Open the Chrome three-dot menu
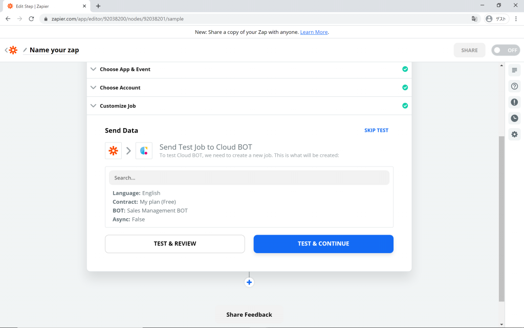The height and width of the screenshot is (328, 524). (516, 19)
